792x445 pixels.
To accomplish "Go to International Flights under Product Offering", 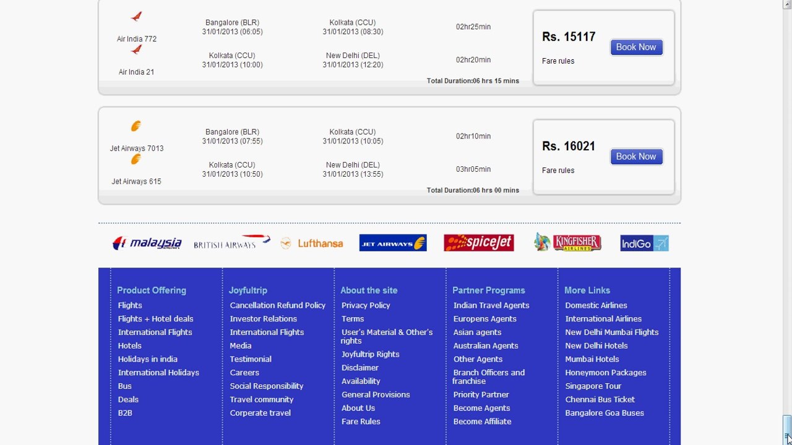I will pos(155,333).
